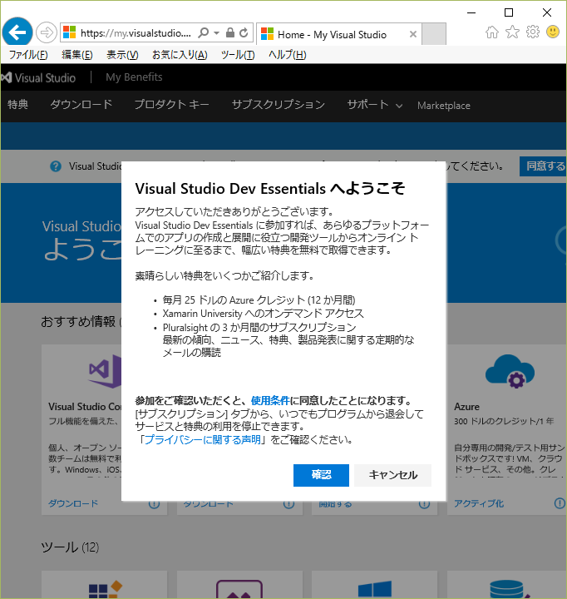This screenshot has height=599, width=567.
Task: Open favorites star icon
Action: pyautogui.click(x=512, y=32)
